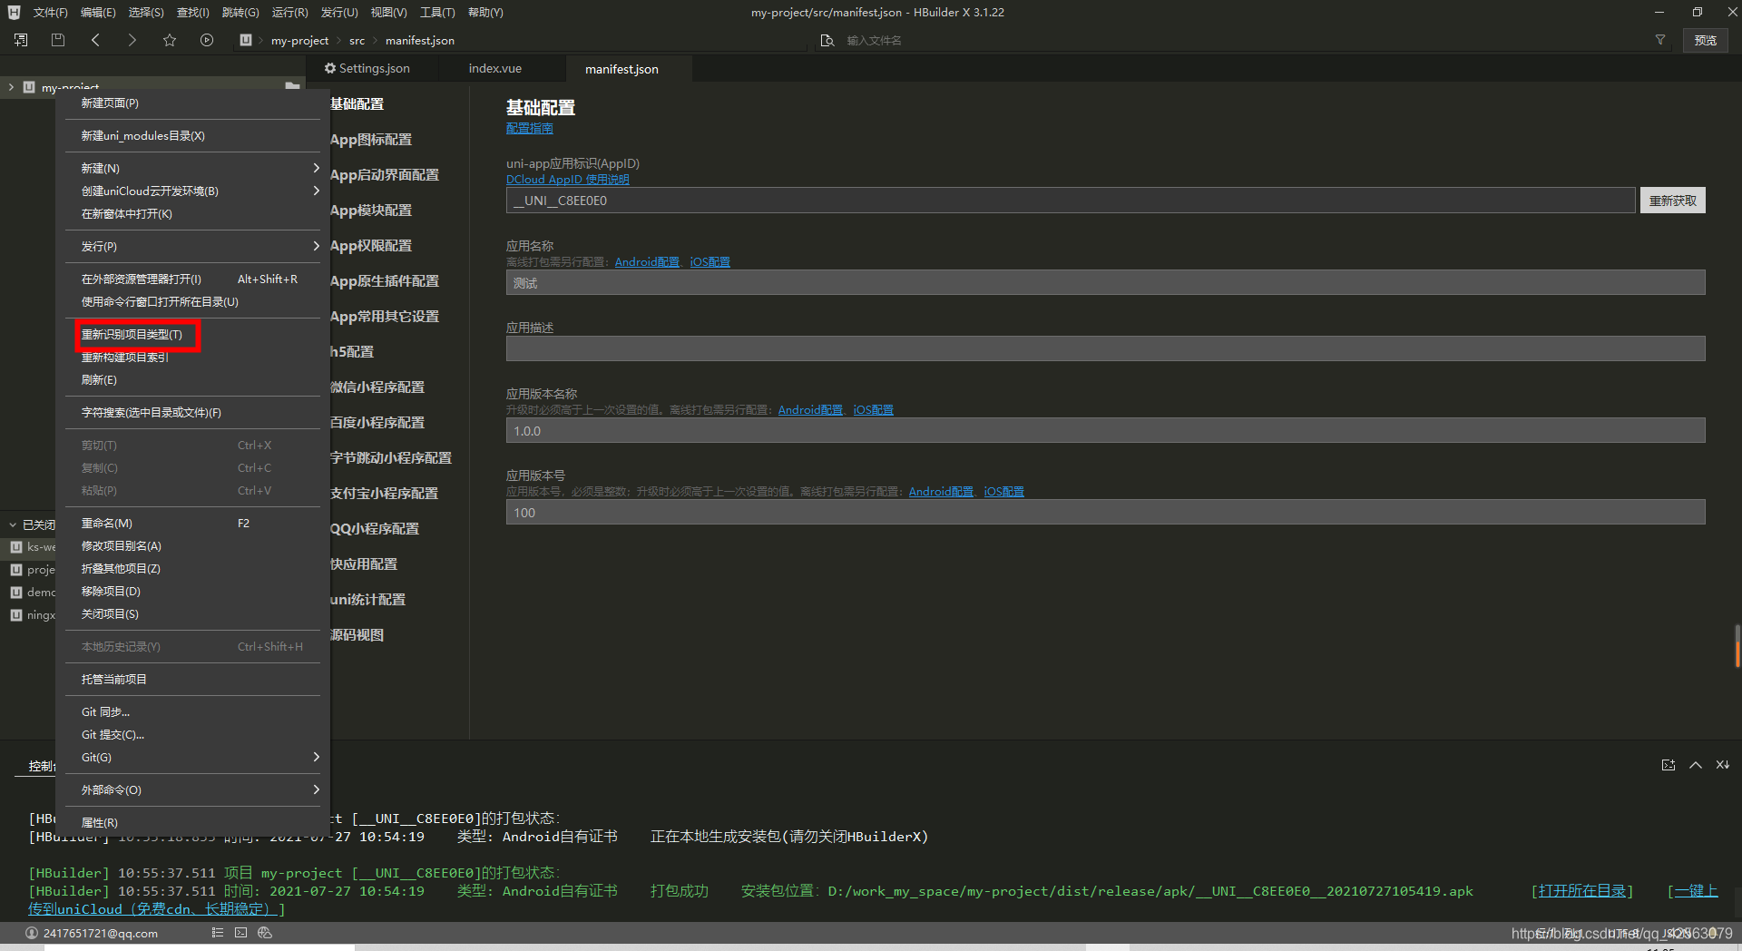This screenshot has width=1742, height=951.
Task: Switch to the index.vue tab
Action: pos(495,68)
